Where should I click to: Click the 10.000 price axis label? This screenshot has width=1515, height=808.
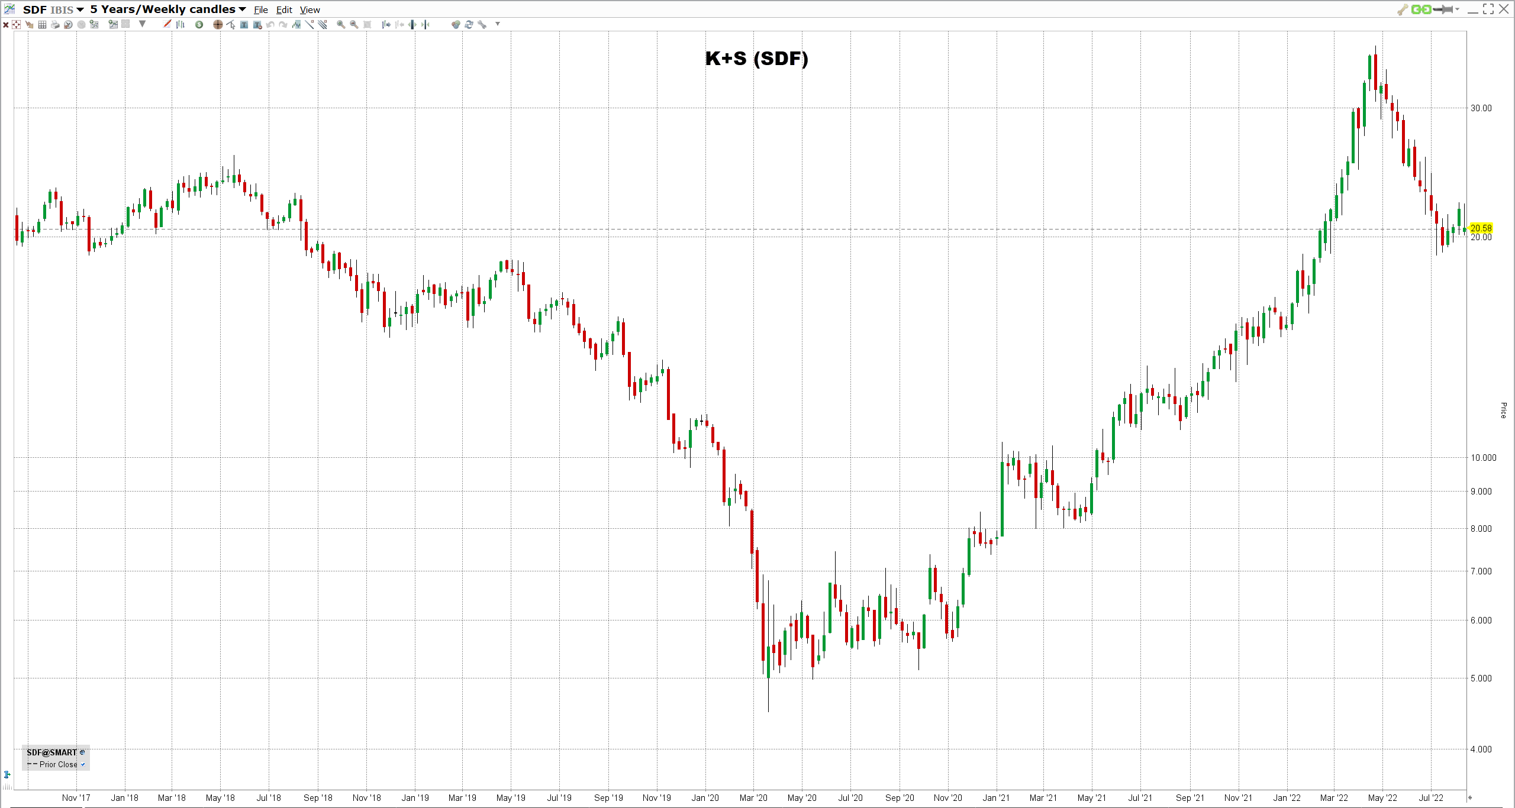[x=1484, y=457]
